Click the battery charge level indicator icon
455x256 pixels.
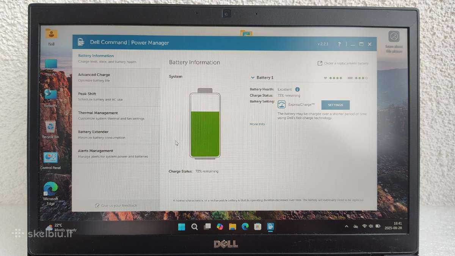(x=350, y=78)
